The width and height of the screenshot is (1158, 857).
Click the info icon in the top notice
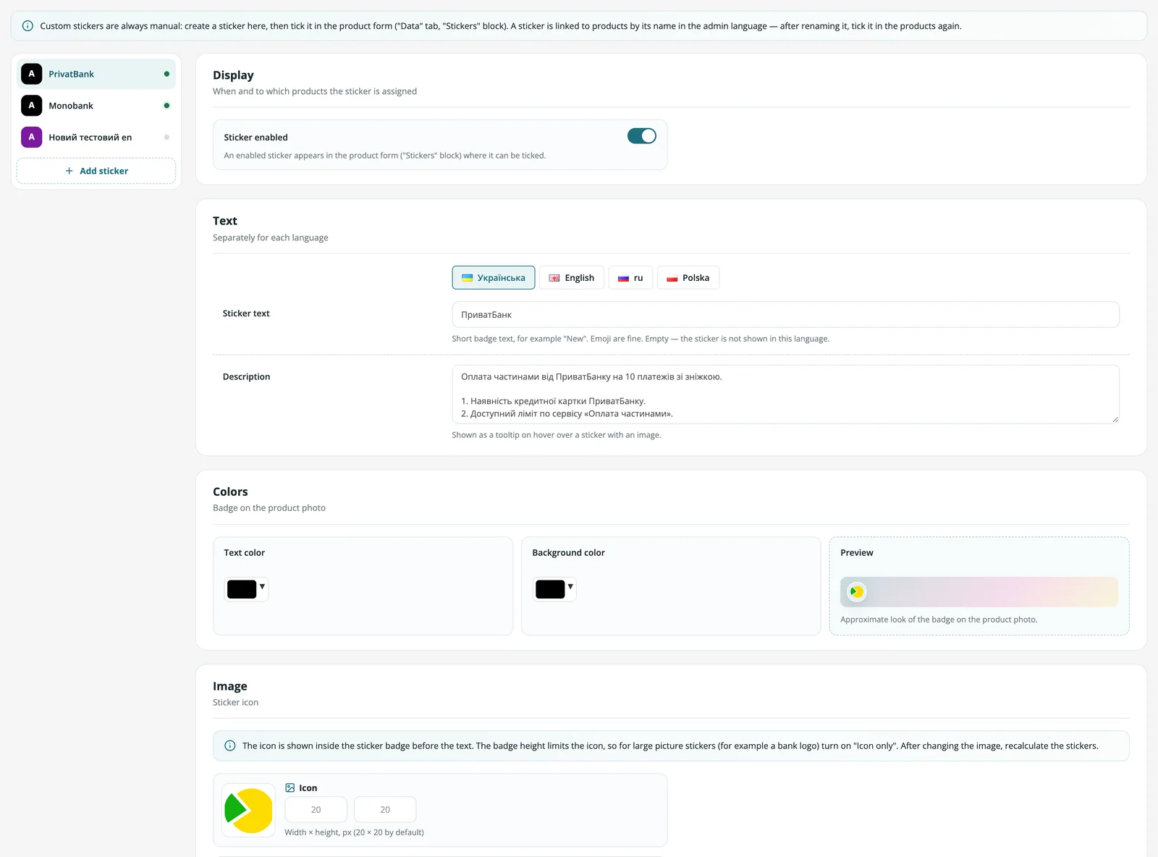(28, 26)
